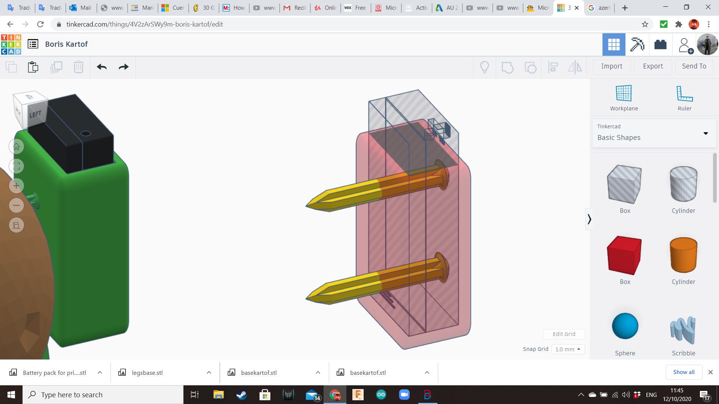Click the Export button

[653, 66]
